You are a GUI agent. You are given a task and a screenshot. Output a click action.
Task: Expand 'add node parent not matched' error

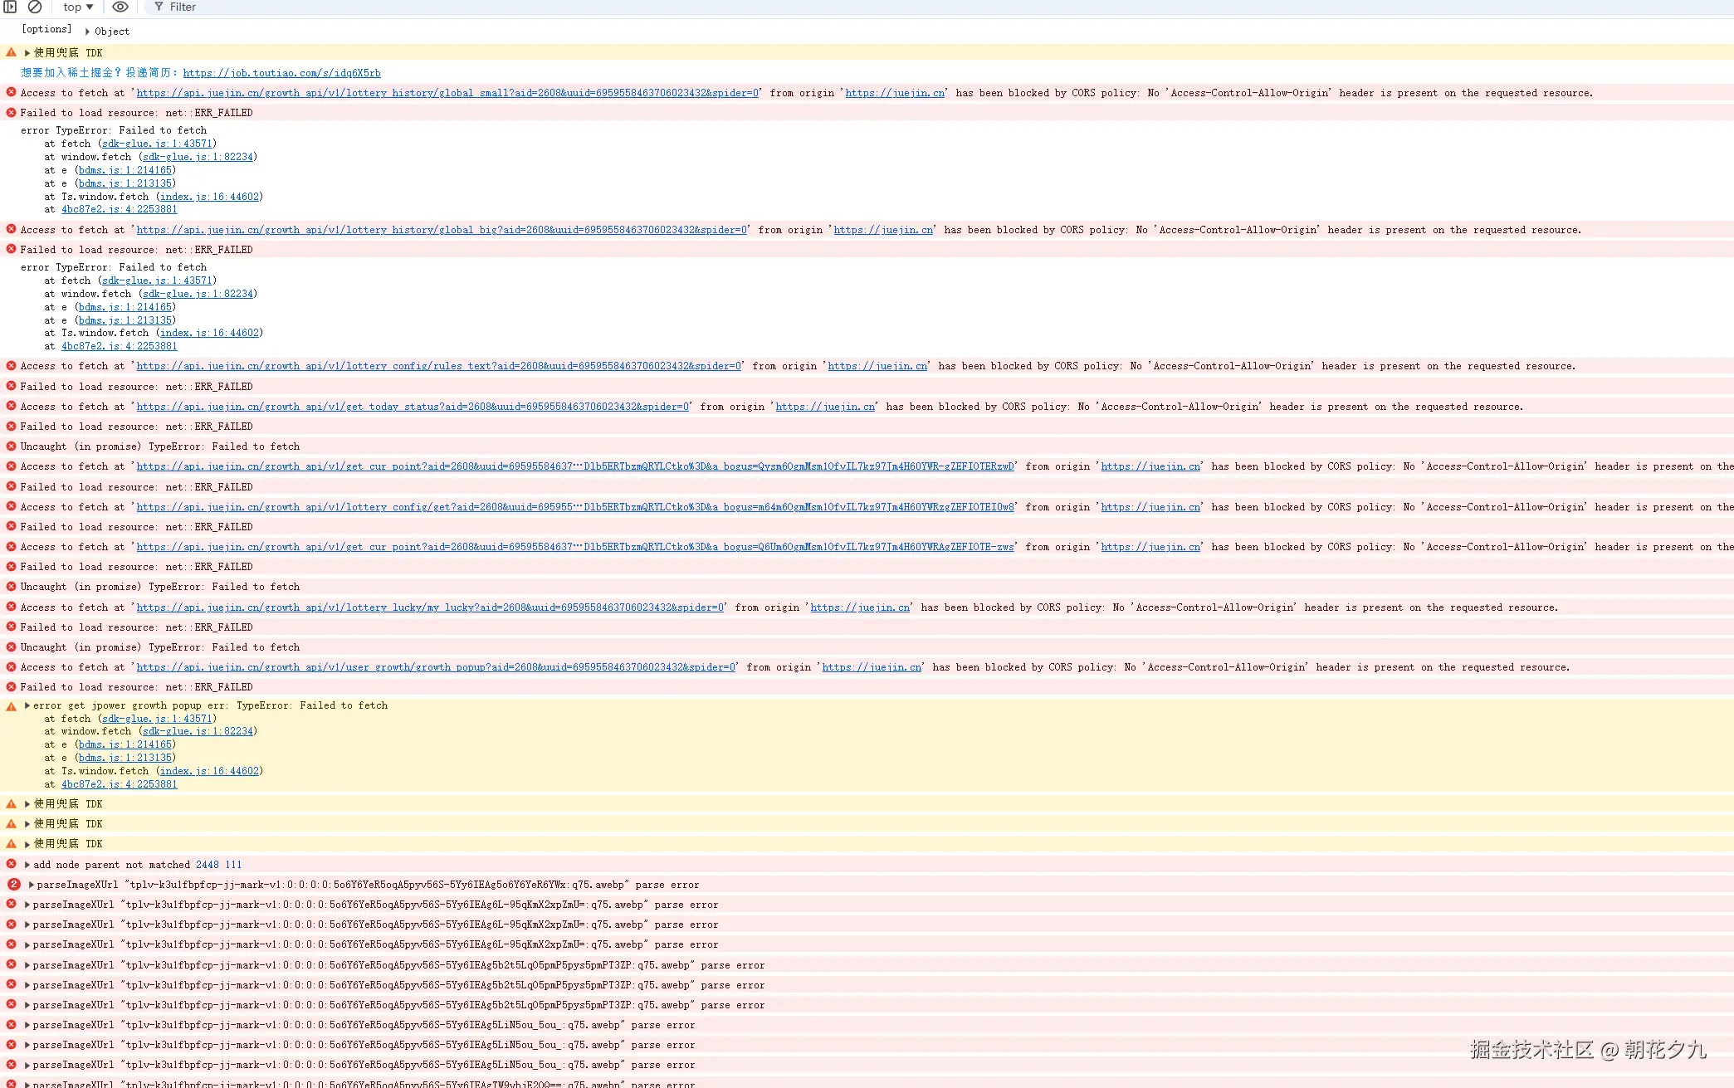(x=27, y=865)
